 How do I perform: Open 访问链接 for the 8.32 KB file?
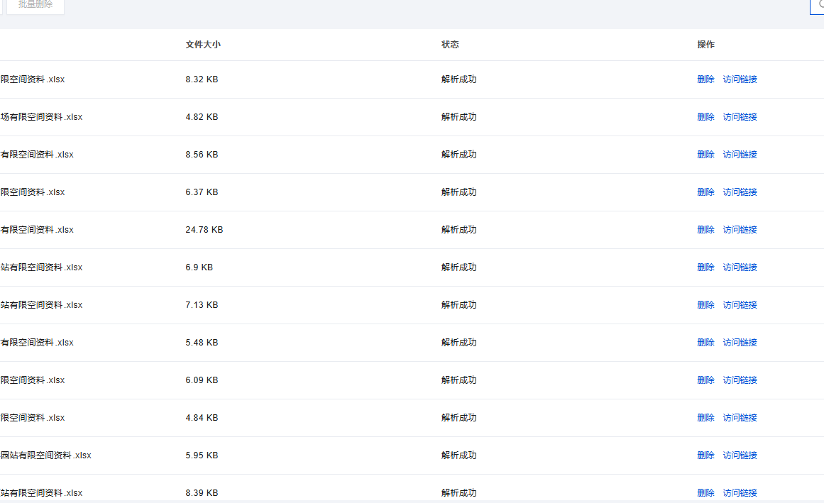pyautogui.click(x=740, y=79)
